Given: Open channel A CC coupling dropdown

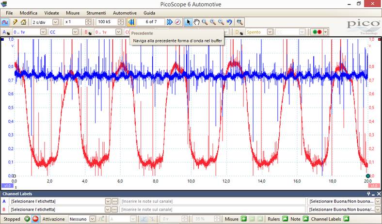Looking at the screenshot, I should pyautogui.click(x=75, y=32).
